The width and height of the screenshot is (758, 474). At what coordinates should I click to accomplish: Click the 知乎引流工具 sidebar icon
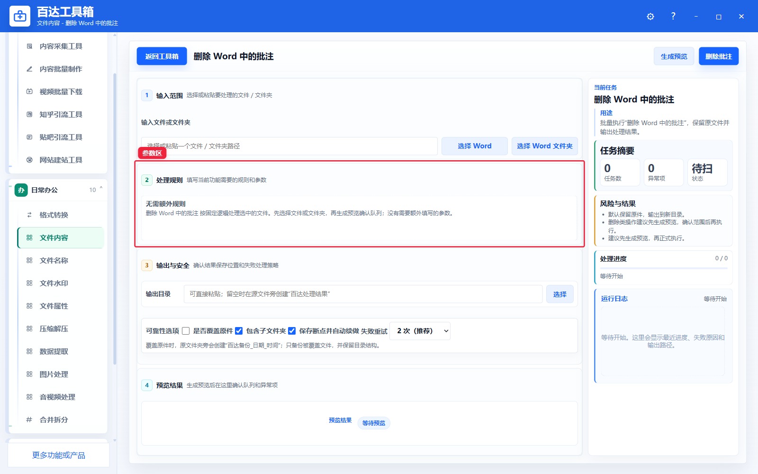29,114
